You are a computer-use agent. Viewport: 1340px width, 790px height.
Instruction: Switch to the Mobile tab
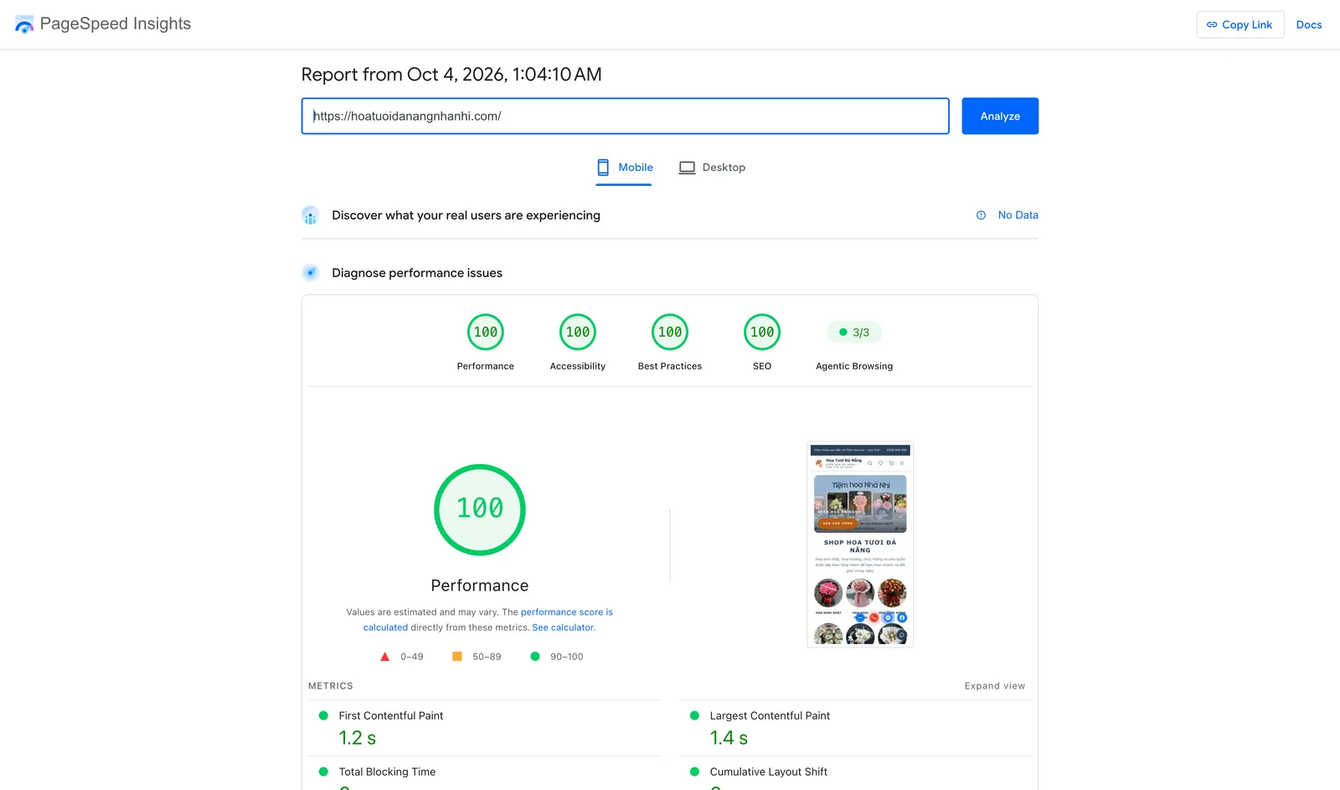coord(624,168)
